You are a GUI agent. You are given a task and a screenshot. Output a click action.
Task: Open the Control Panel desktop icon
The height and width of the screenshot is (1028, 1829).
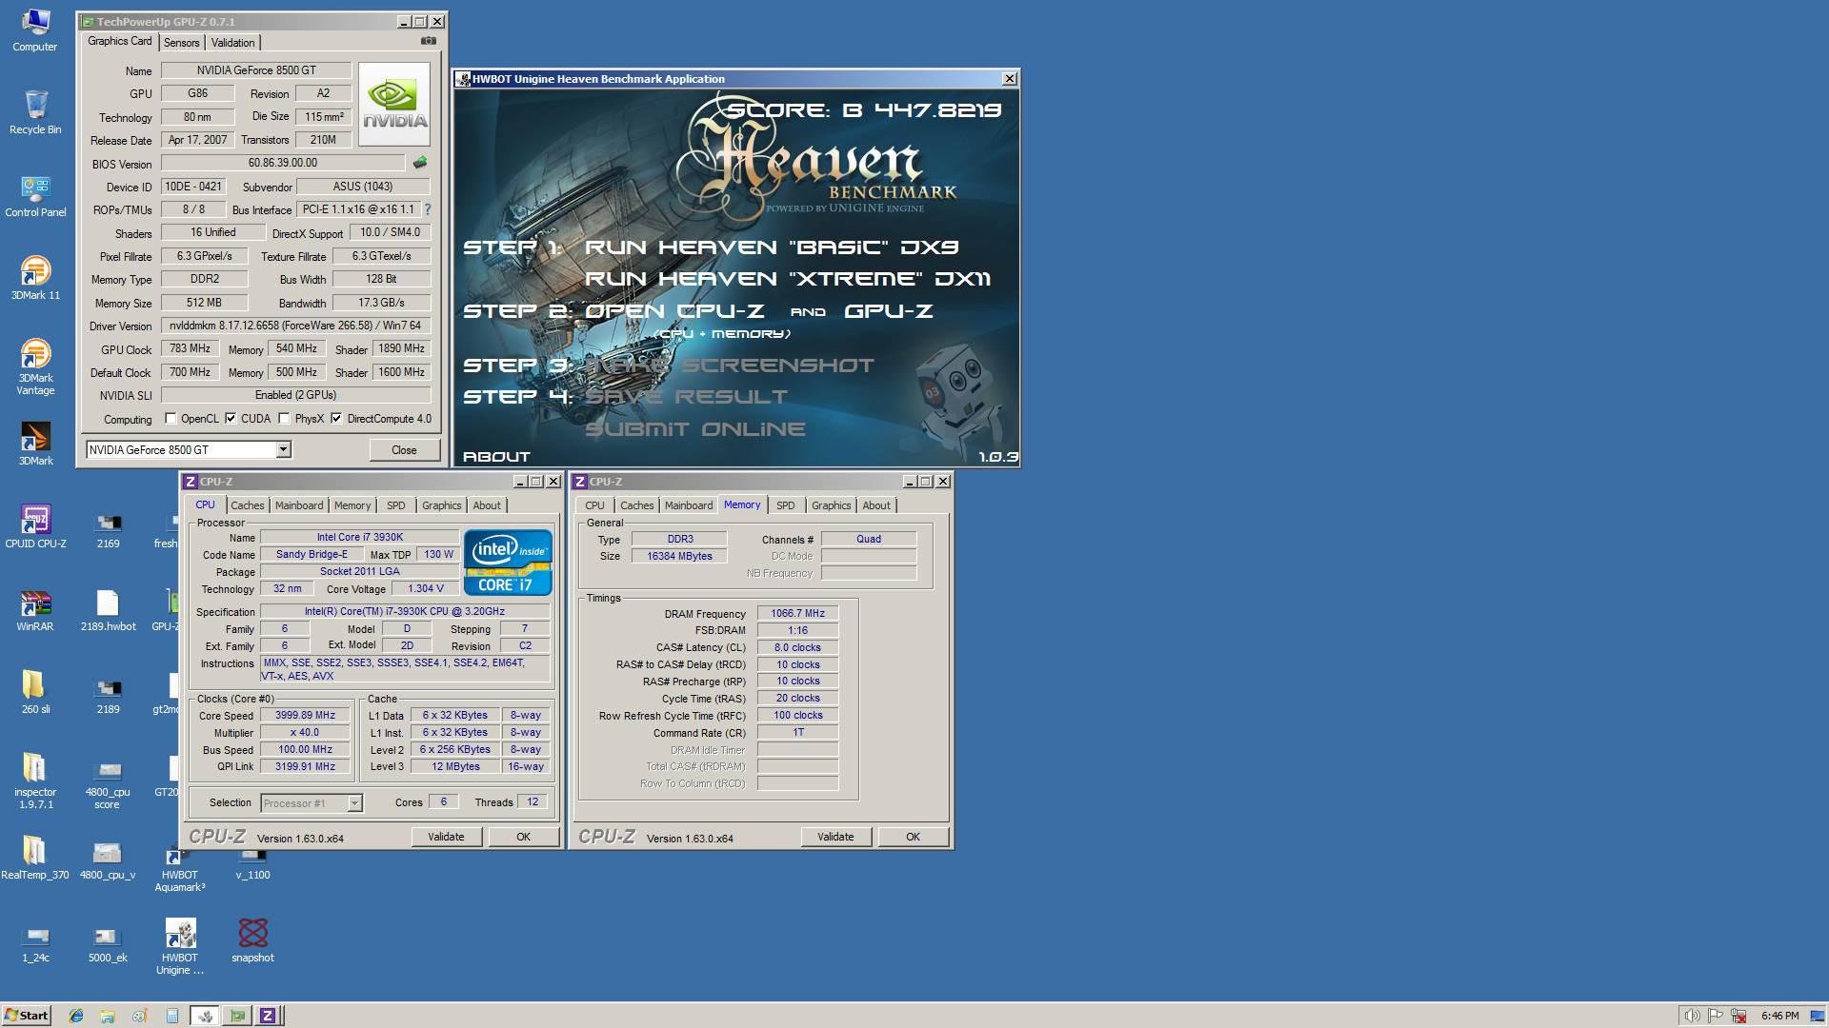tap(35, 195)
